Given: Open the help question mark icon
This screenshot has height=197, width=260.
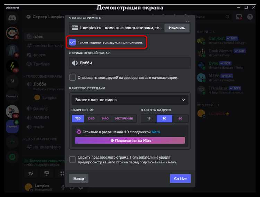Looking at the screenshot, I should pos(250,17).
